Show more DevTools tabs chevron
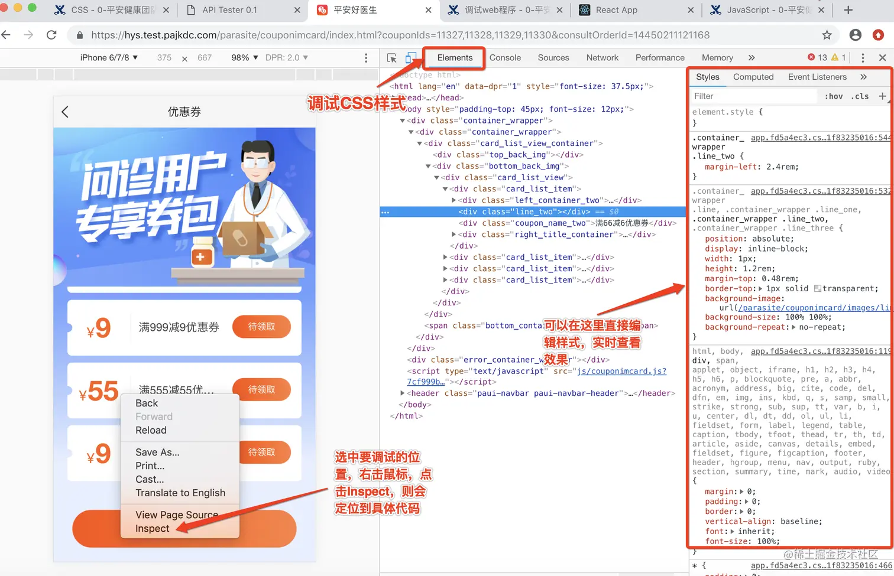 [752, 58]
